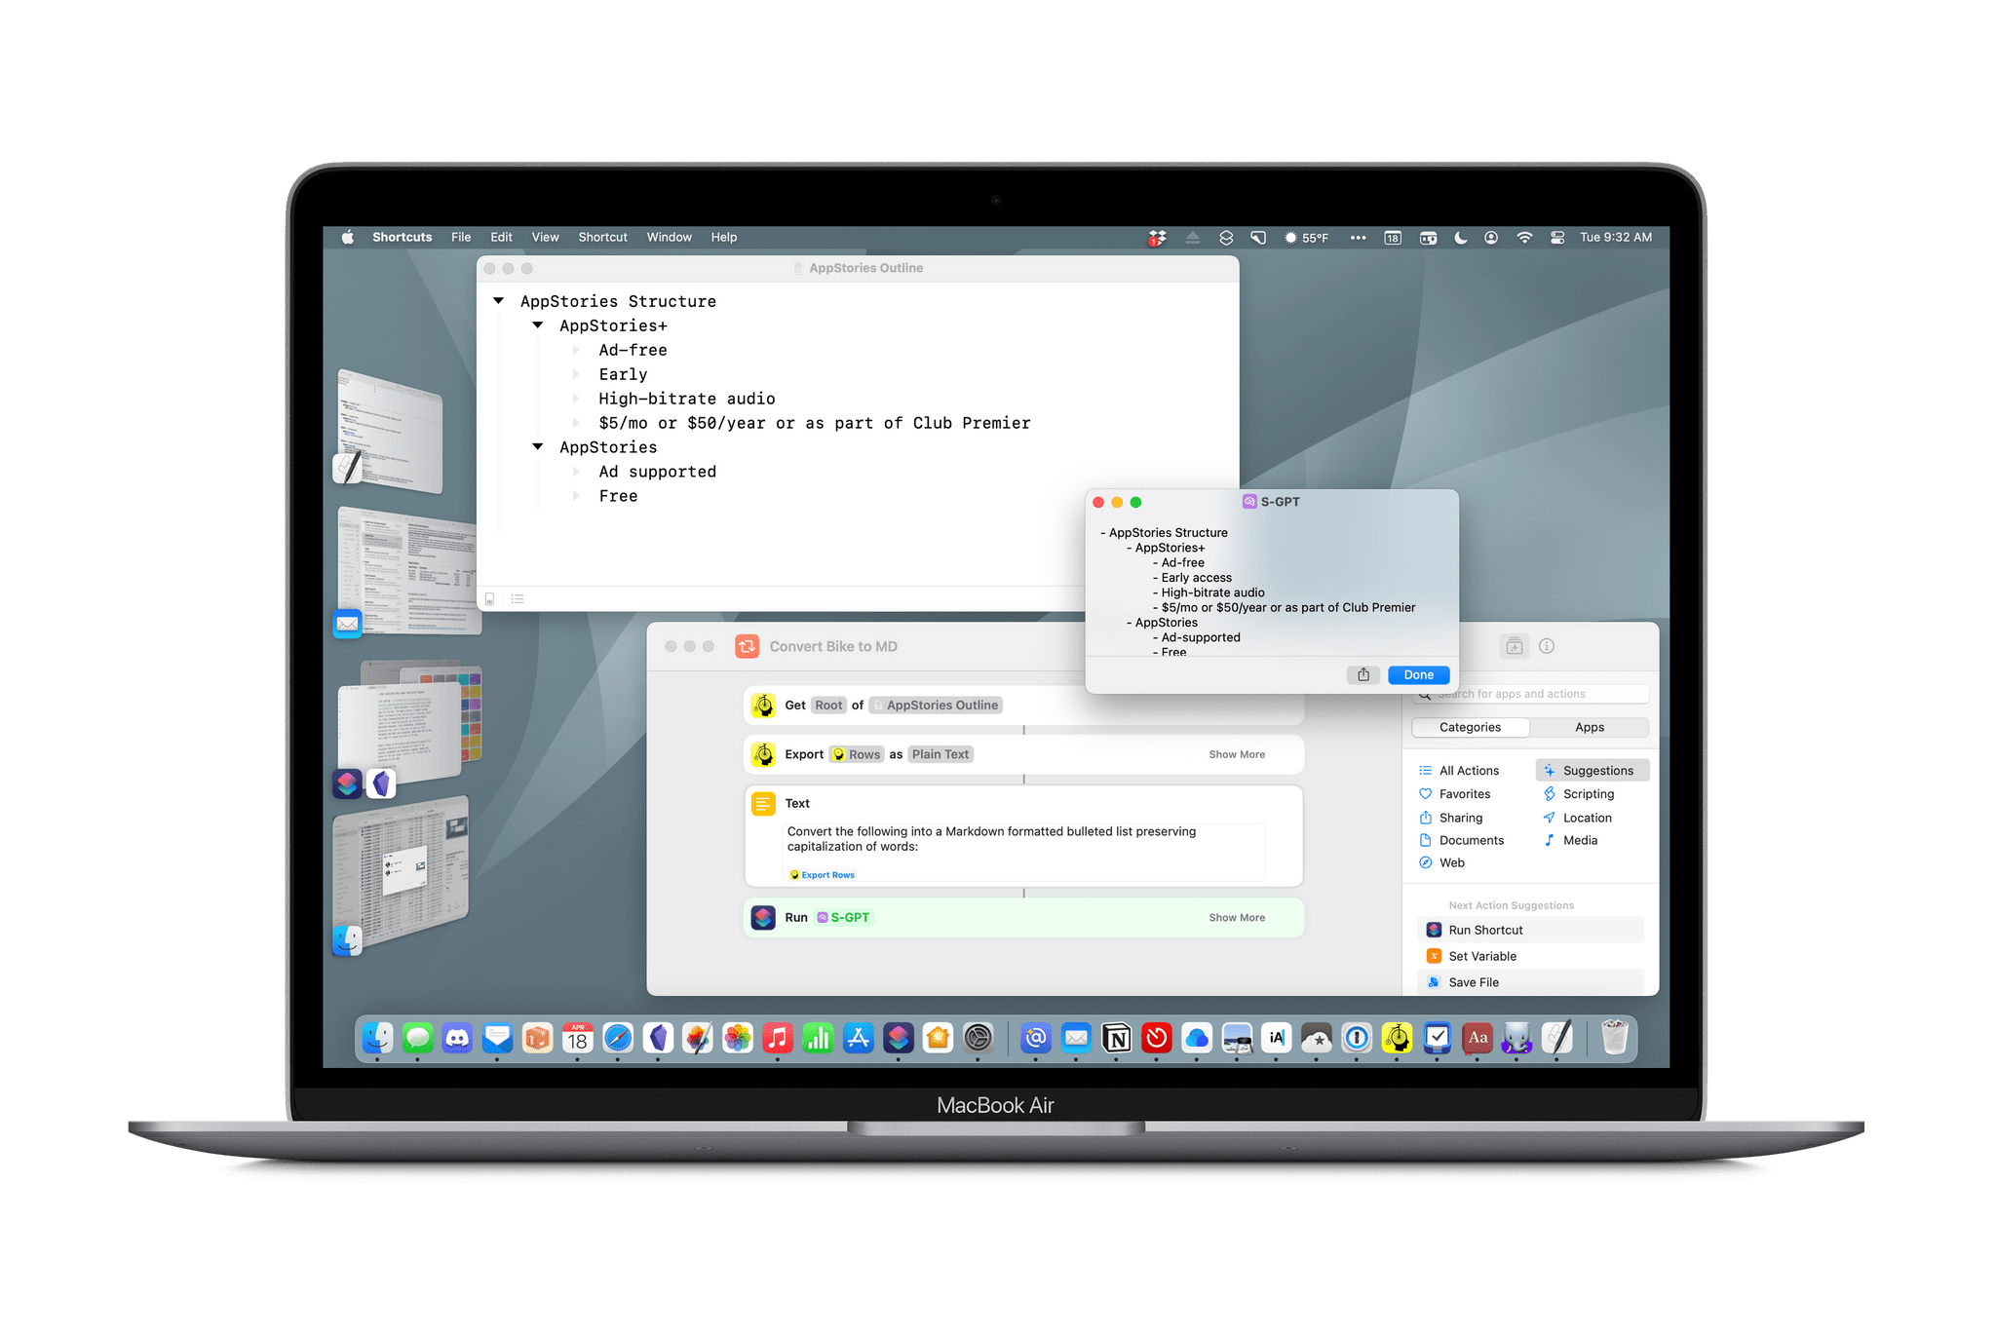Open the Shortcut menu
The height and width of the screenshot is (1337, 1996).
click(602, 237)
